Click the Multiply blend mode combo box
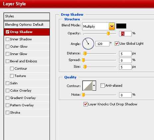Viewport: 154px width, 140px height. pyautogui.click(x=98, y=26)
